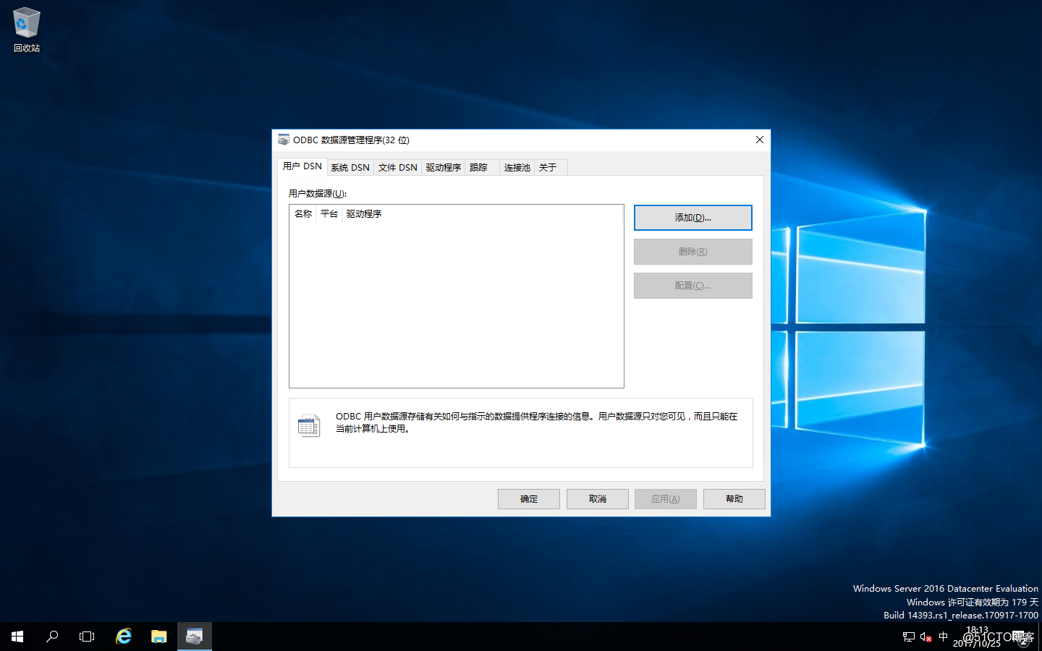The width and height of the screenshot is (1042, 651).
Task: Close the ODBC administrator window
Action: [x=760, y=140]
